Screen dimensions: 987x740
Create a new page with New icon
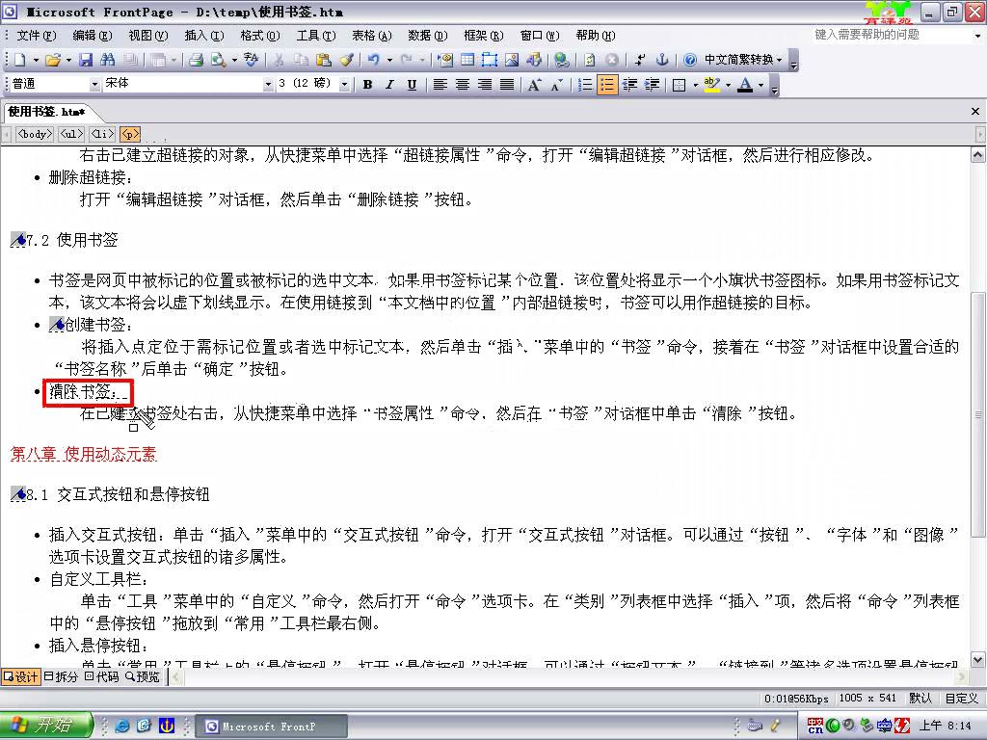pyautogui.click(x=20, y=60)
